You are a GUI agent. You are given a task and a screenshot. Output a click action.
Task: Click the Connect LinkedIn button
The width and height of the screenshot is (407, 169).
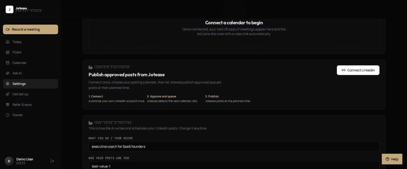[x=358, y=70]
